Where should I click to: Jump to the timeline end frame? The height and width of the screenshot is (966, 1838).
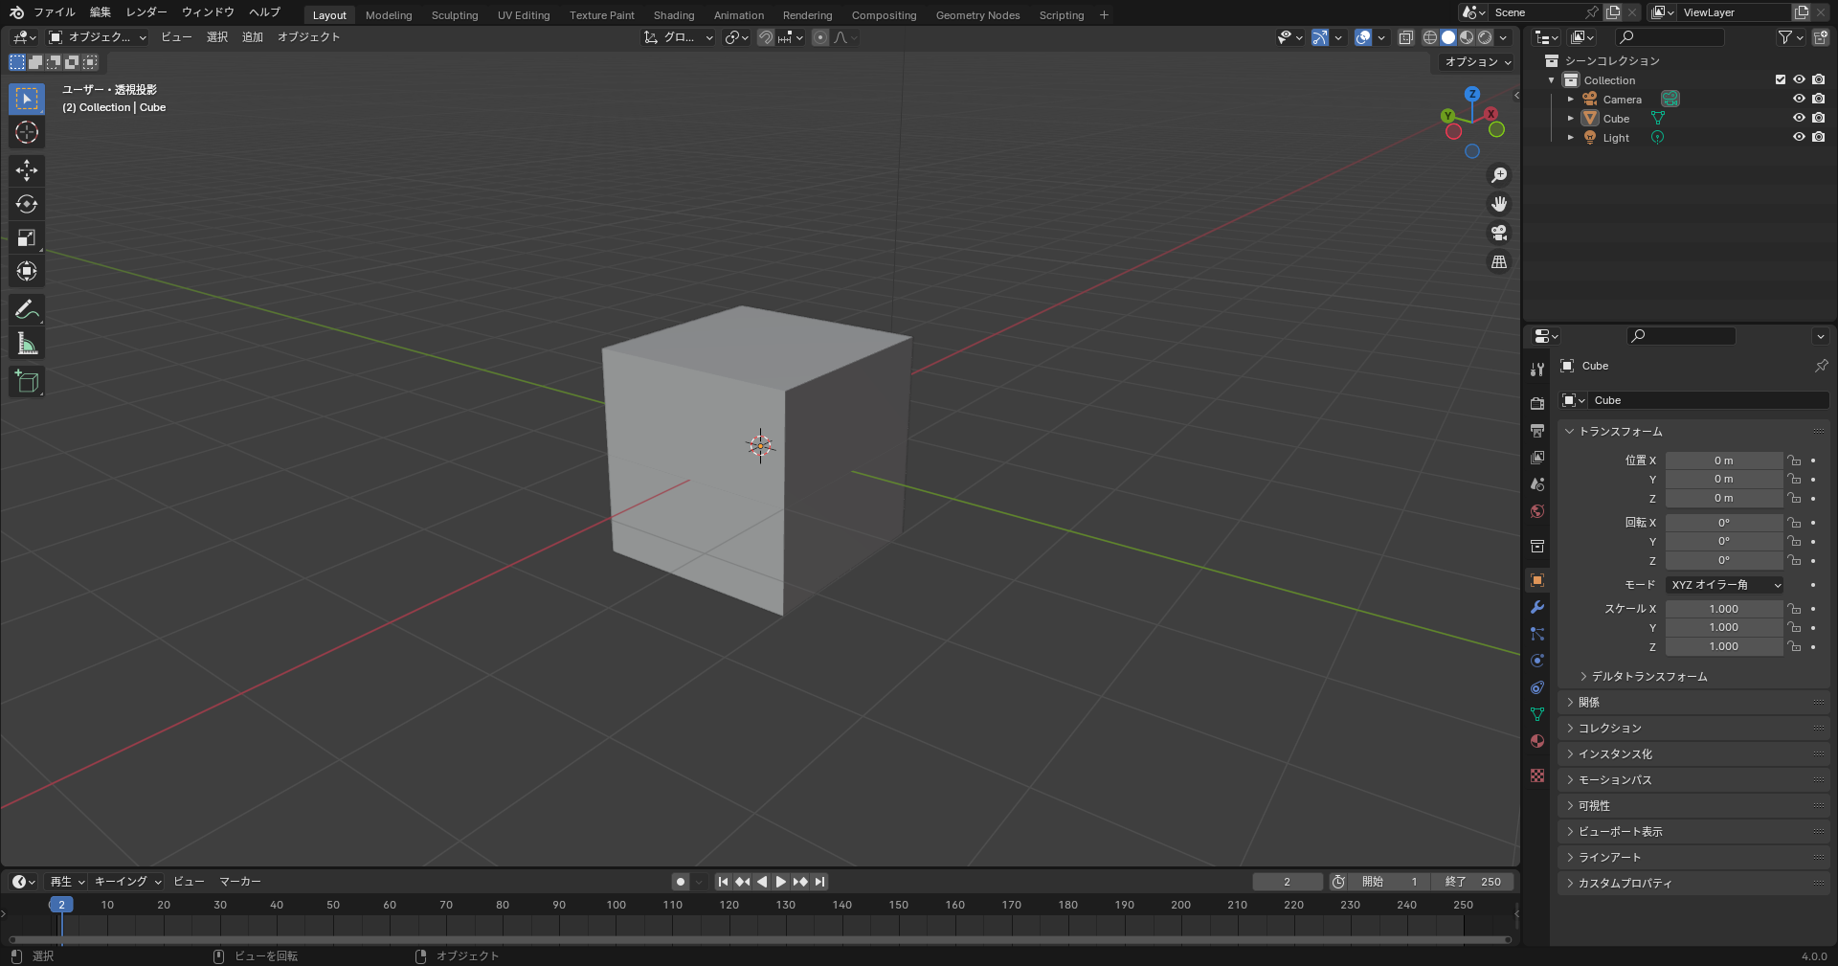pos(819,882)
